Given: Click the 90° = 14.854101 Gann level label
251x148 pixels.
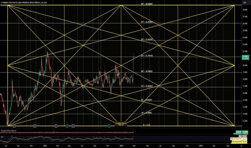Looking at the screenshot, I should click(x=147, y=100).
